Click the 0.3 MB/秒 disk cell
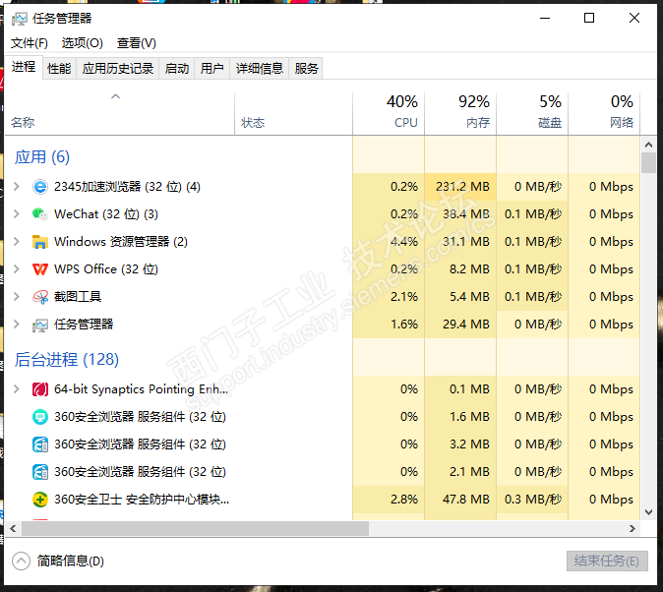Screen dimensions: 663x592 pos(532,500)
